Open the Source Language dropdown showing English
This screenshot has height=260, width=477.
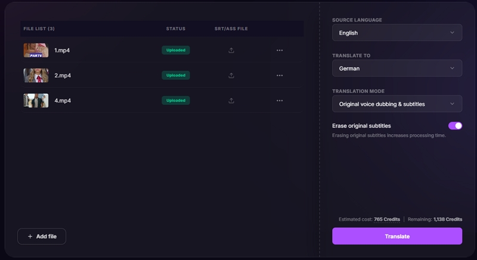click(x=397, y=33)
